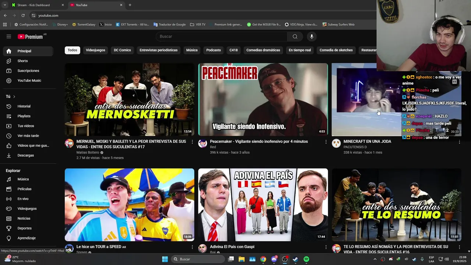Click the search magnifier button
471x265 pixels.
coord(295,36)
